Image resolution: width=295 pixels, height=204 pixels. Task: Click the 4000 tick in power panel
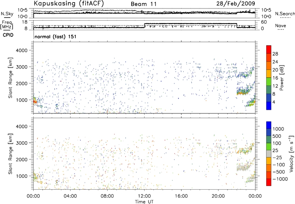(x=22, y=50)
